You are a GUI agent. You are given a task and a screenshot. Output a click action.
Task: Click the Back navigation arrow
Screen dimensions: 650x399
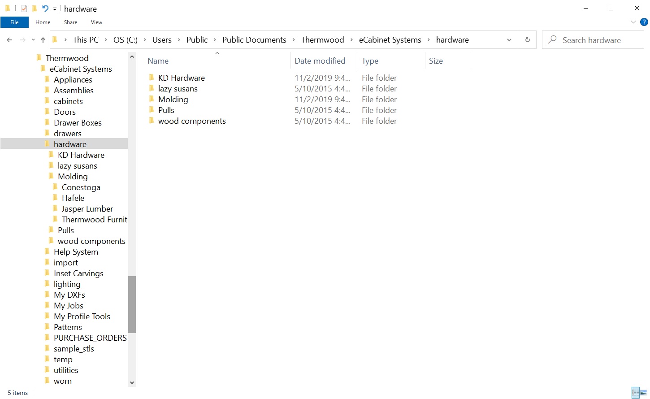9,40
